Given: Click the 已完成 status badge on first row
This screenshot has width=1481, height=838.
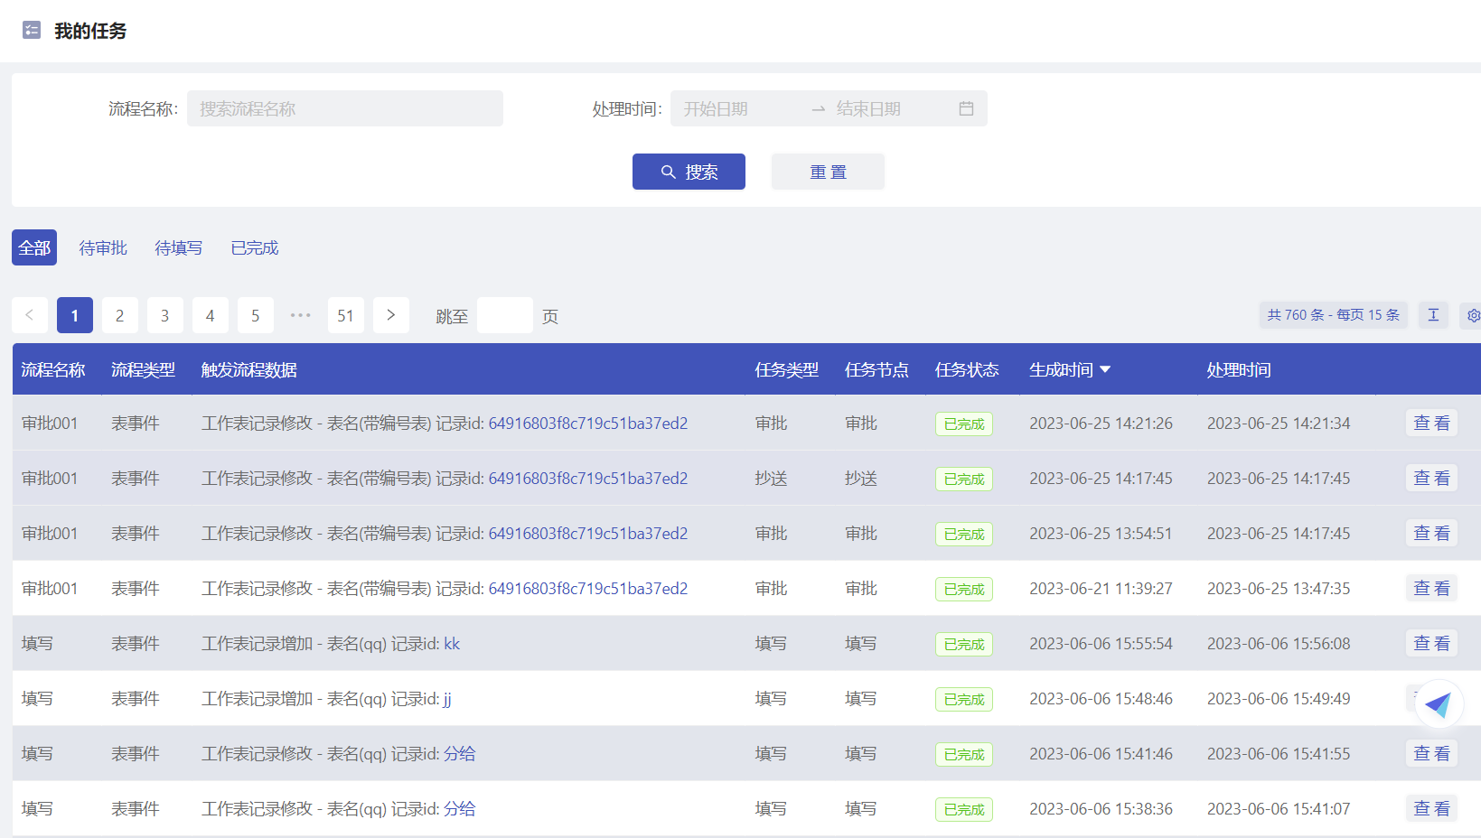Looking at the screenshot, I should pyautogui.click(x=963, y=424).
